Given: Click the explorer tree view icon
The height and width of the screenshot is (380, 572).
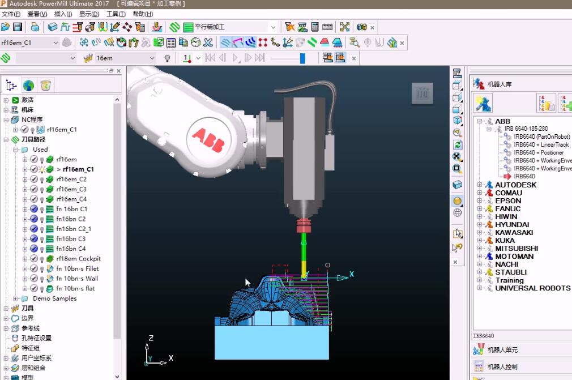Looking at the screenshot, I should (11, 86).
